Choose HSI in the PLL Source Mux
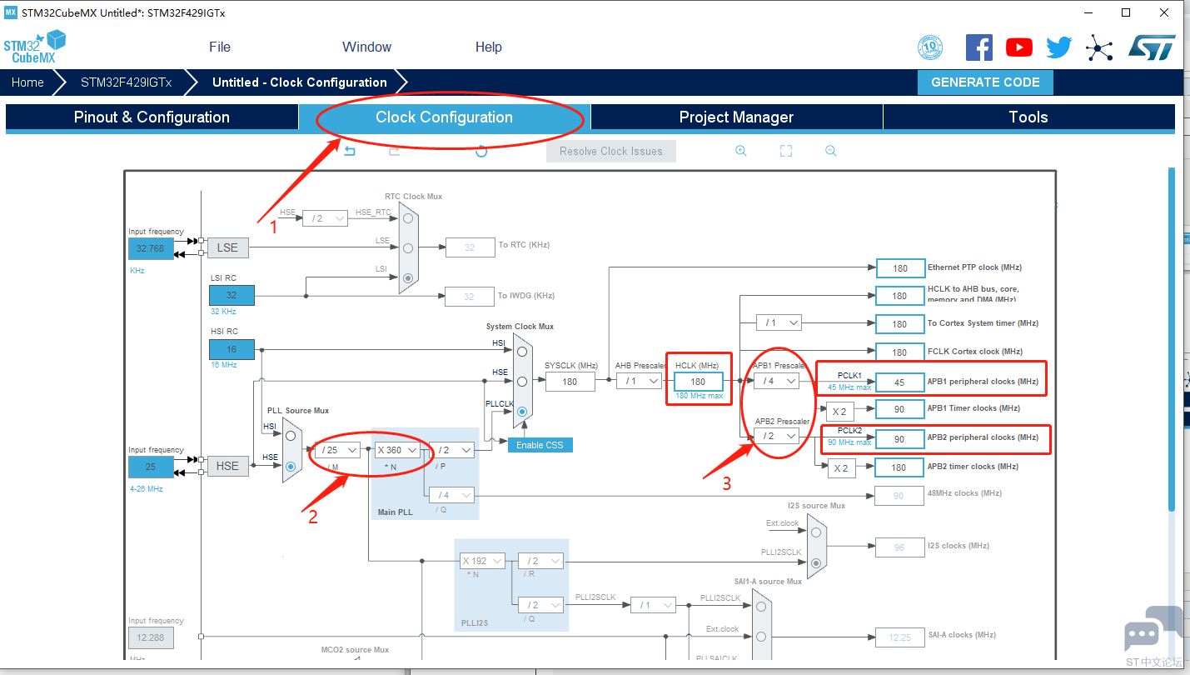This screenshot has height=675, width=1190. [x=291, y=435]
